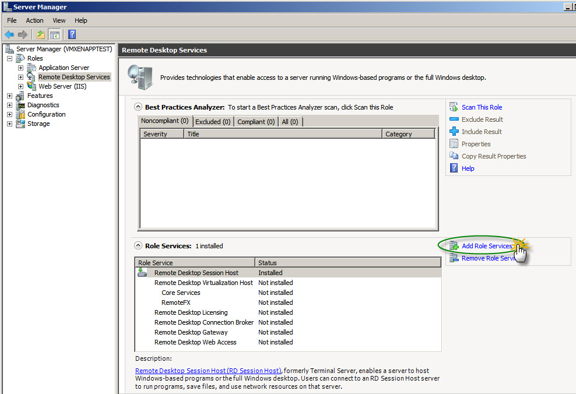Click the Add Role Services link
Screen dimensions: 576x394
coord(487,246)
